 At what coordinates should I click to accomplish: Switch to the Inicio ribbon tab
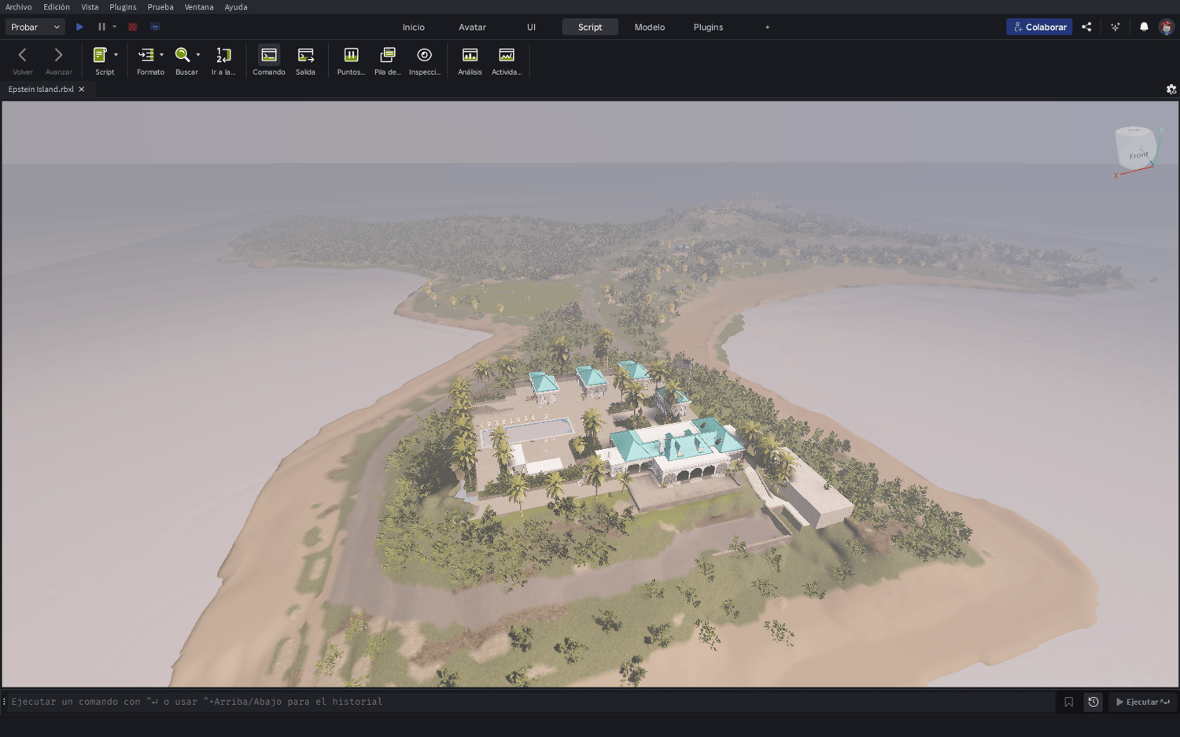414,27
